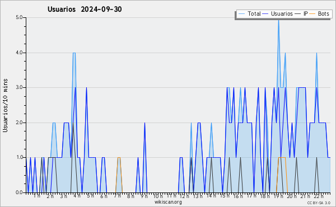This screenshot has height=207, width=336.
Task: Click the "20 h" x-axis label
Action: [292, 196]
